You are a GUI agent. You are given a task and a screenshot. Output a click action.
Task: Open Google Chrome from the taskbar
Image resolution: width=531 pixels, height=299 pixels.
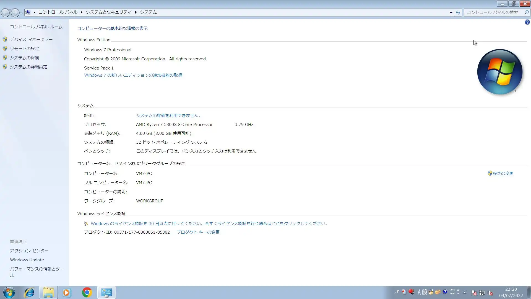87,293
